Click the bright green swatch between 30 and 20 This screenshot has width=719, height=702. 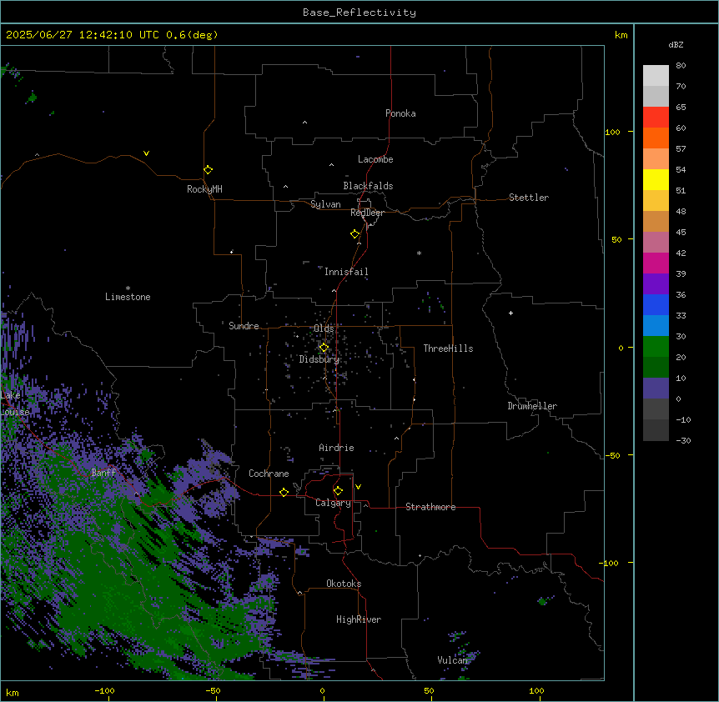(656, 347)
